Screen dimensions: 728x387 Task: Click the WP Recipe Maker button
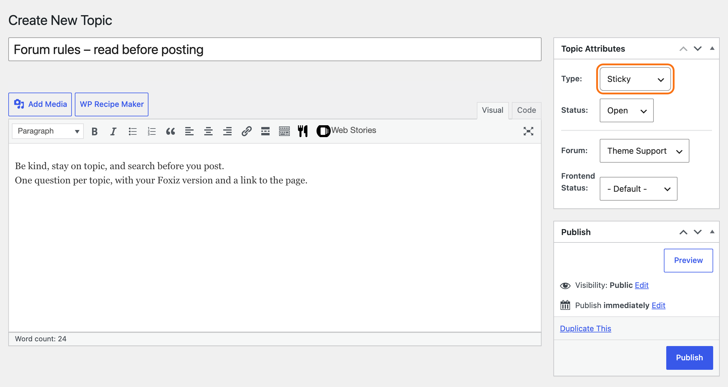coord(112,104)
